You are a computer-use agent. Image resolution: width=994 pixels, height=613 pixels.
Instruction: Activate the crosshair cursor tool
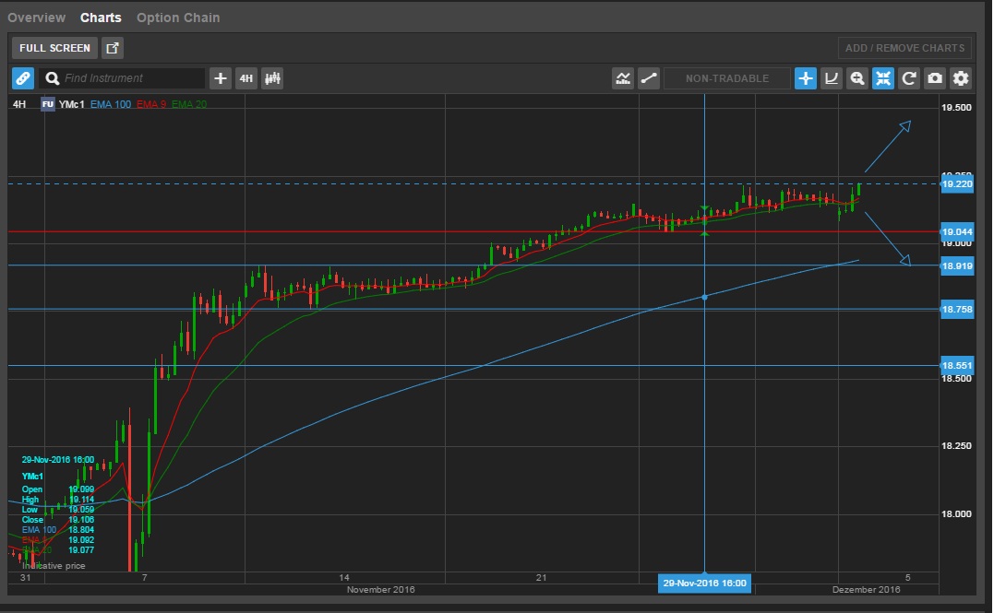[x=805, y=78]
